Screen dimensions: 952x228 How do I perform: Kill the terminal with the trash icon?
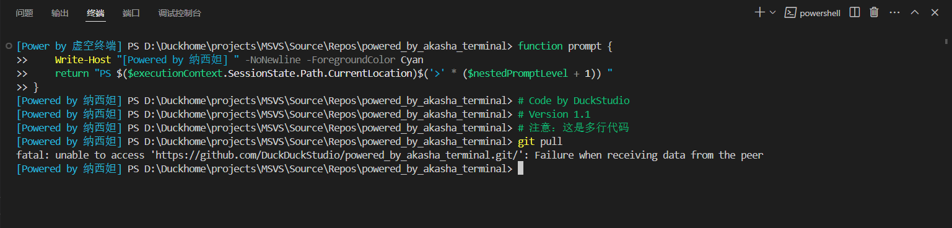874,12
